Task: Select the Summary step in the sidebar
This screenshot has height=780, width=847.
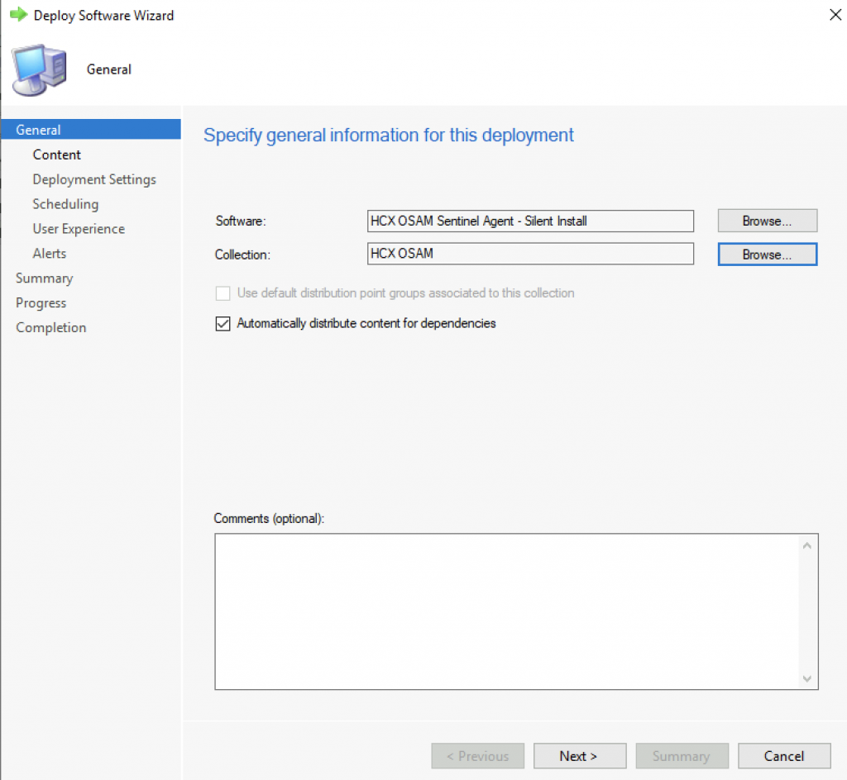Action: [45, 278]
